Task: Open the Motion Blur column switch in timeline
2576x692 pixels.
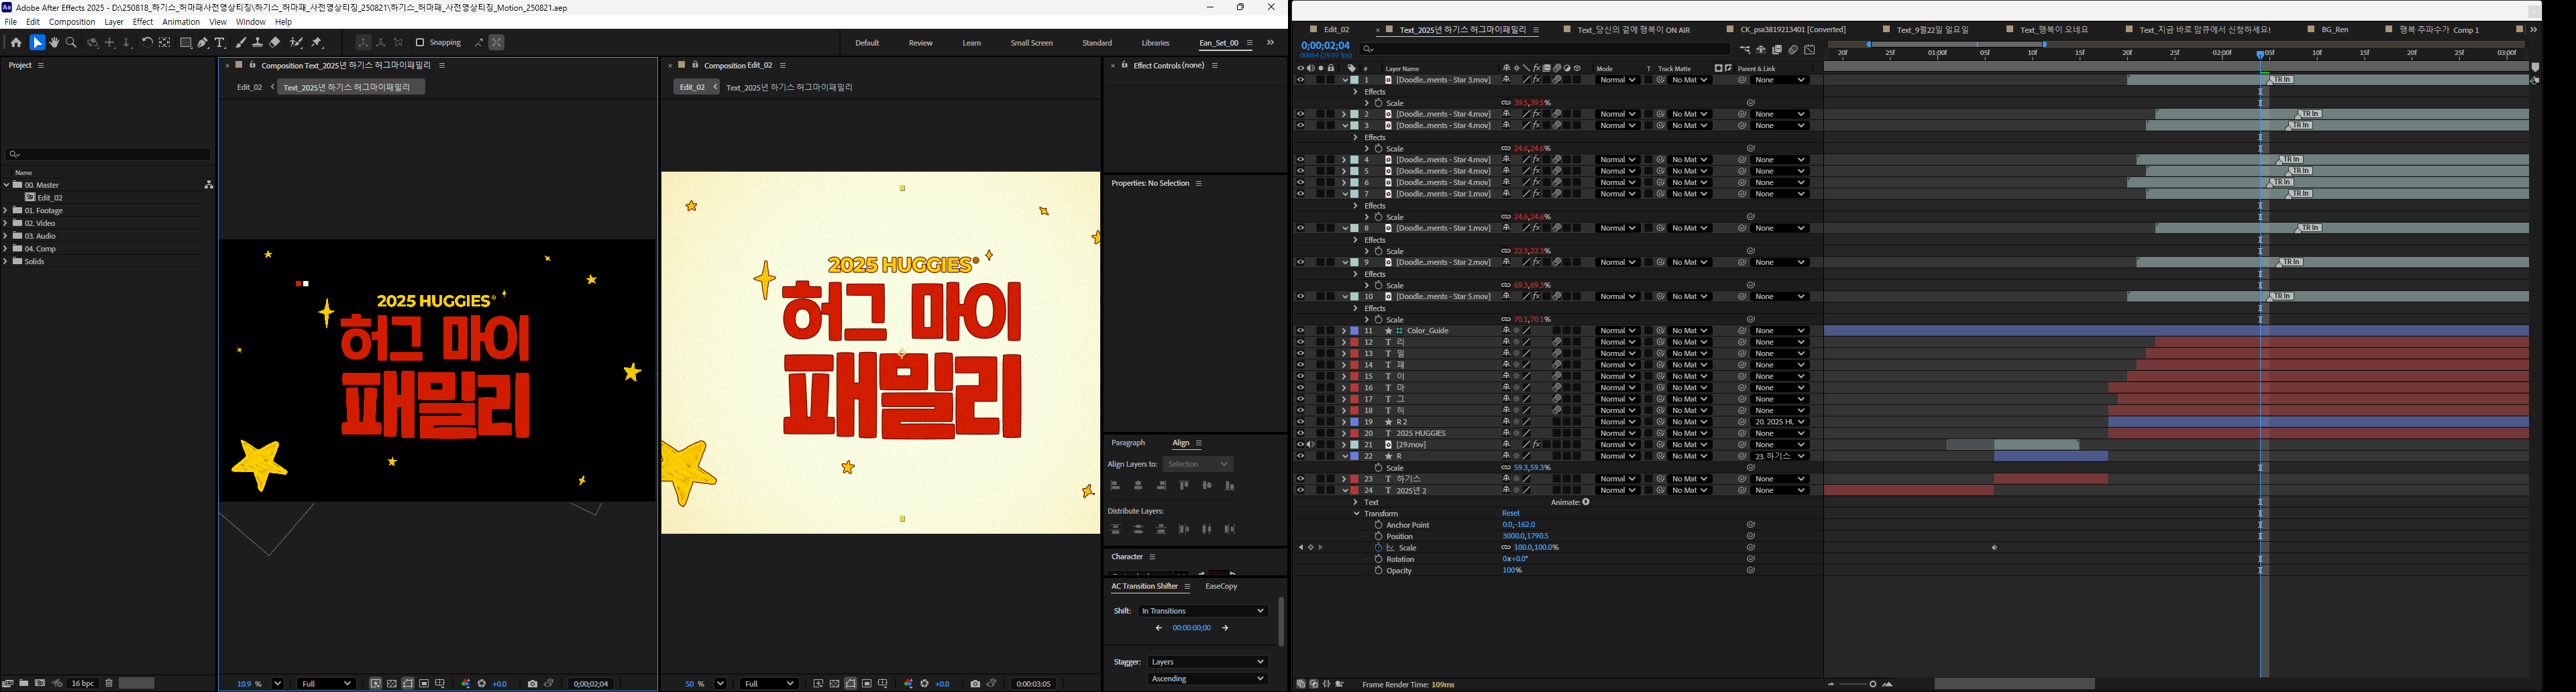Action: click(x=1558, y=68)
